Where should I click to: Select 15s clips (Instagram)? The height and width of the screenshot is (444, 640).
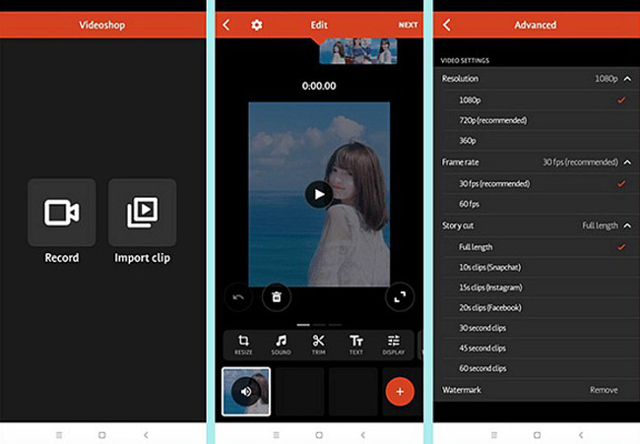(541, 287)
